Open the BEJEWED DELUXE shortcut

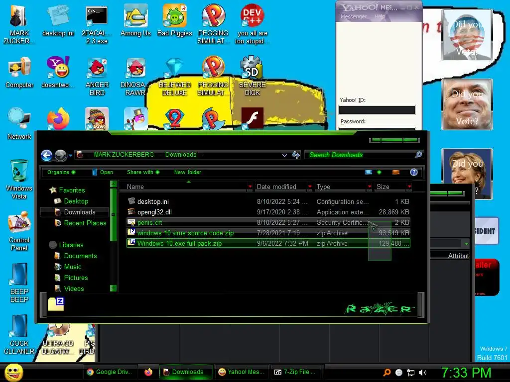[x=175, y=77]
